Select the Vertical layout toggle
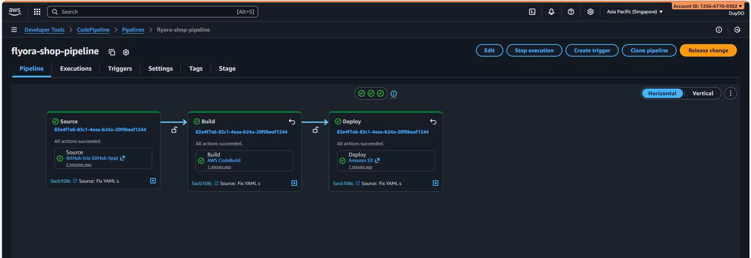The height and width of the screenshot is (258, 751). point(703,93)
